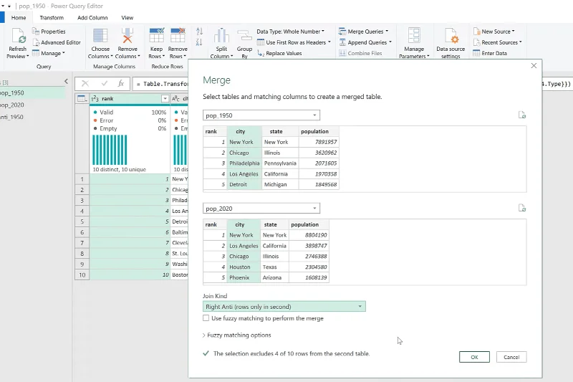Switch to the Add Column tab
Screen dimensions: 573x382
click(x=92, y=17)
